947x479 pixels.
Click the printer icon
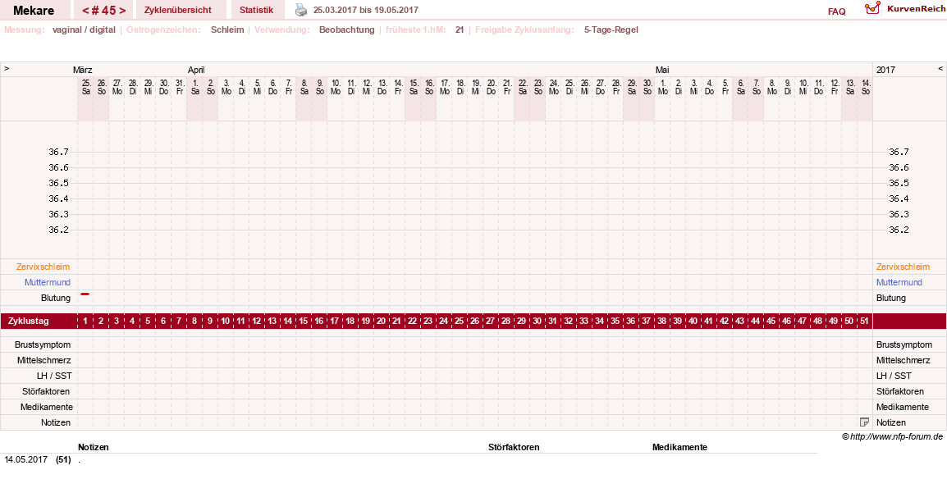pos(301,10)
